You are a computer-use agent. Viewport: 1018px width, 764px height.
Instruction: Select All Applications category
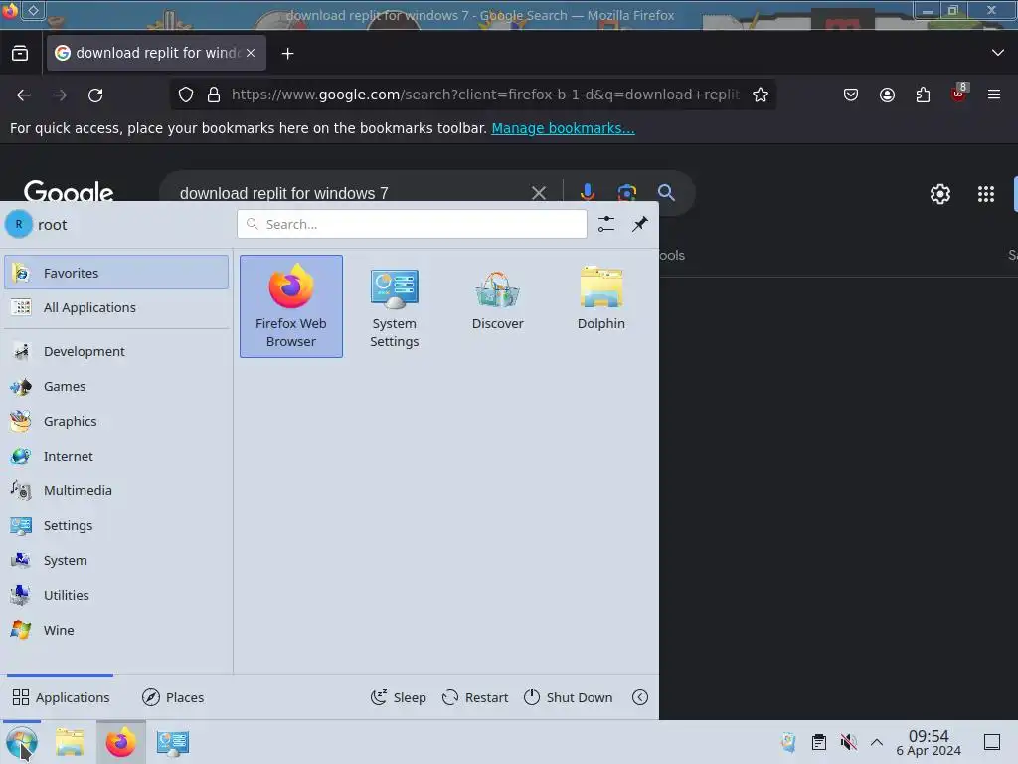pos(117,307)
